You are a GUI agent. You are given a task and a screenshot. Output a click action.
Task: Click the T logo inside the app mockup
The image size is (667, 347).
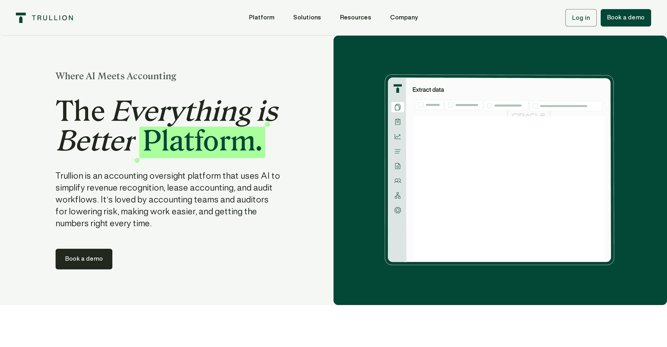pos(398,88)
